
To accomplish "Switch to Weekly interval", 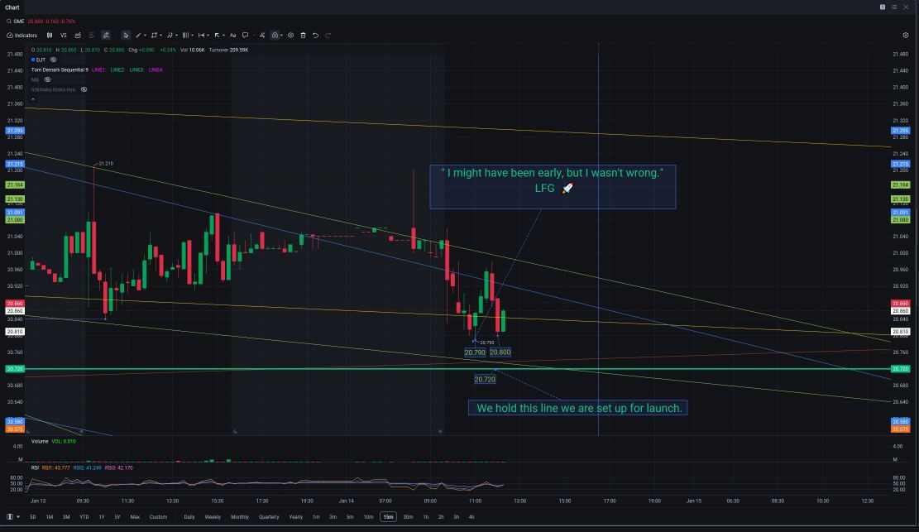I will point(213,517).
